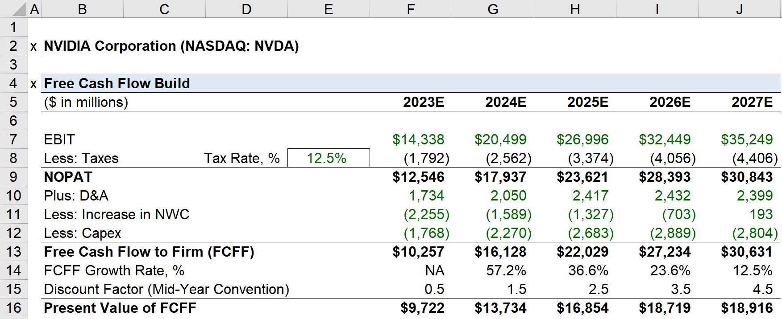Click 2023E EBIT value $14,338
The image size is (782, 319).
pyautogui.click(x=418, y=139)
